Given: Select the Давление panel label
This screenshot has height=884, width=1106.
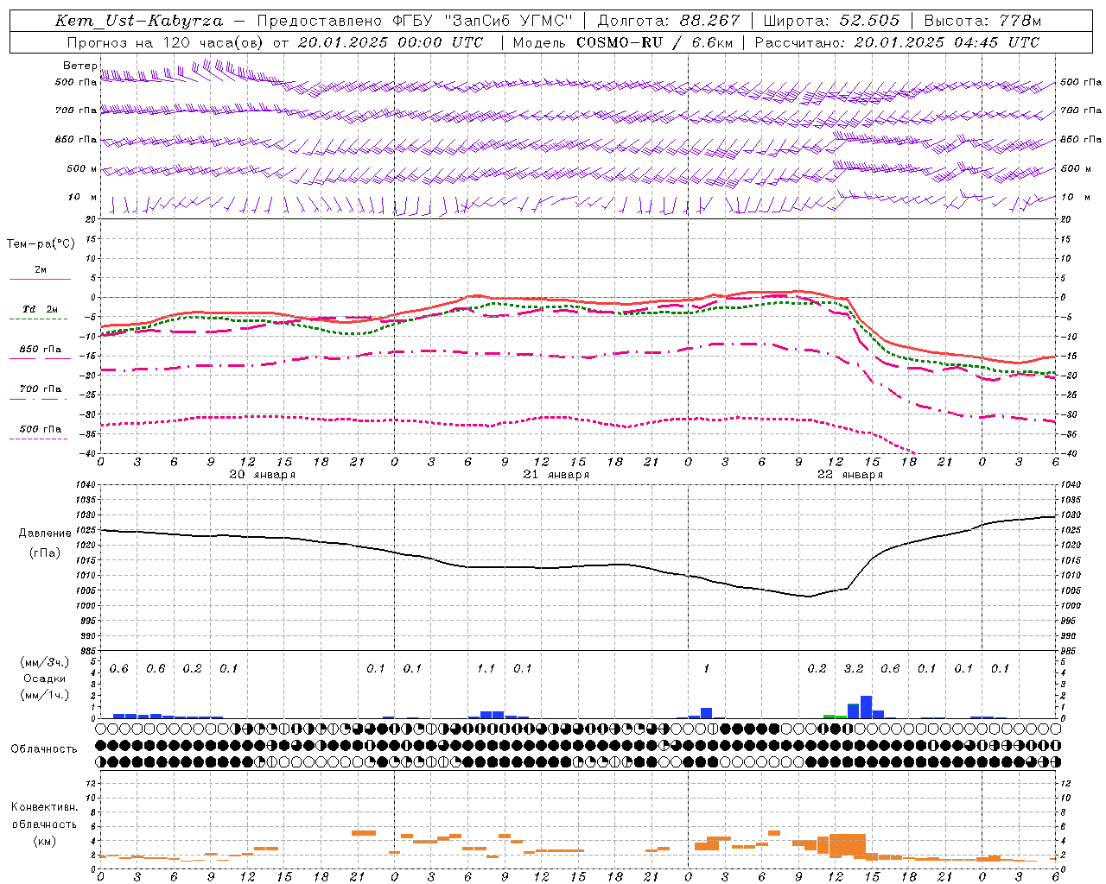Looking at the screenshot, I should click(x=45, y=534).
